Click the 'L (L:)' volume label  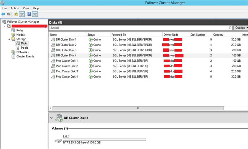tap(66, 136)
